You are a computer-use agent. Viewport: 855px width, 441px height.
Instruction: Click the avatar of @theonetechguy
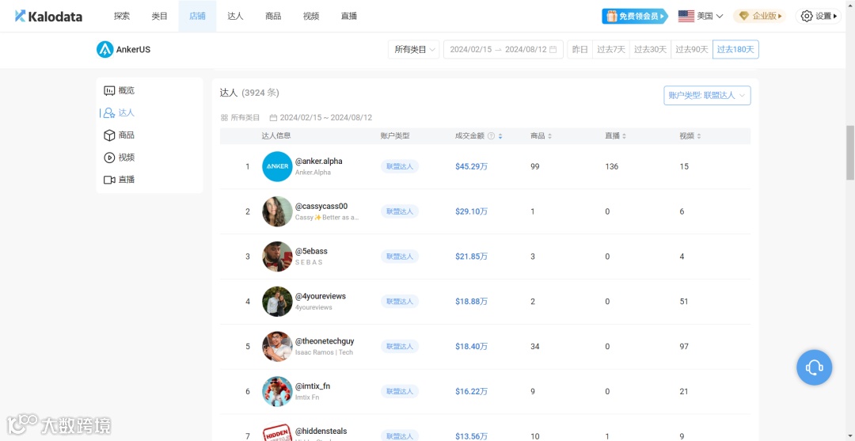[278, 346]
